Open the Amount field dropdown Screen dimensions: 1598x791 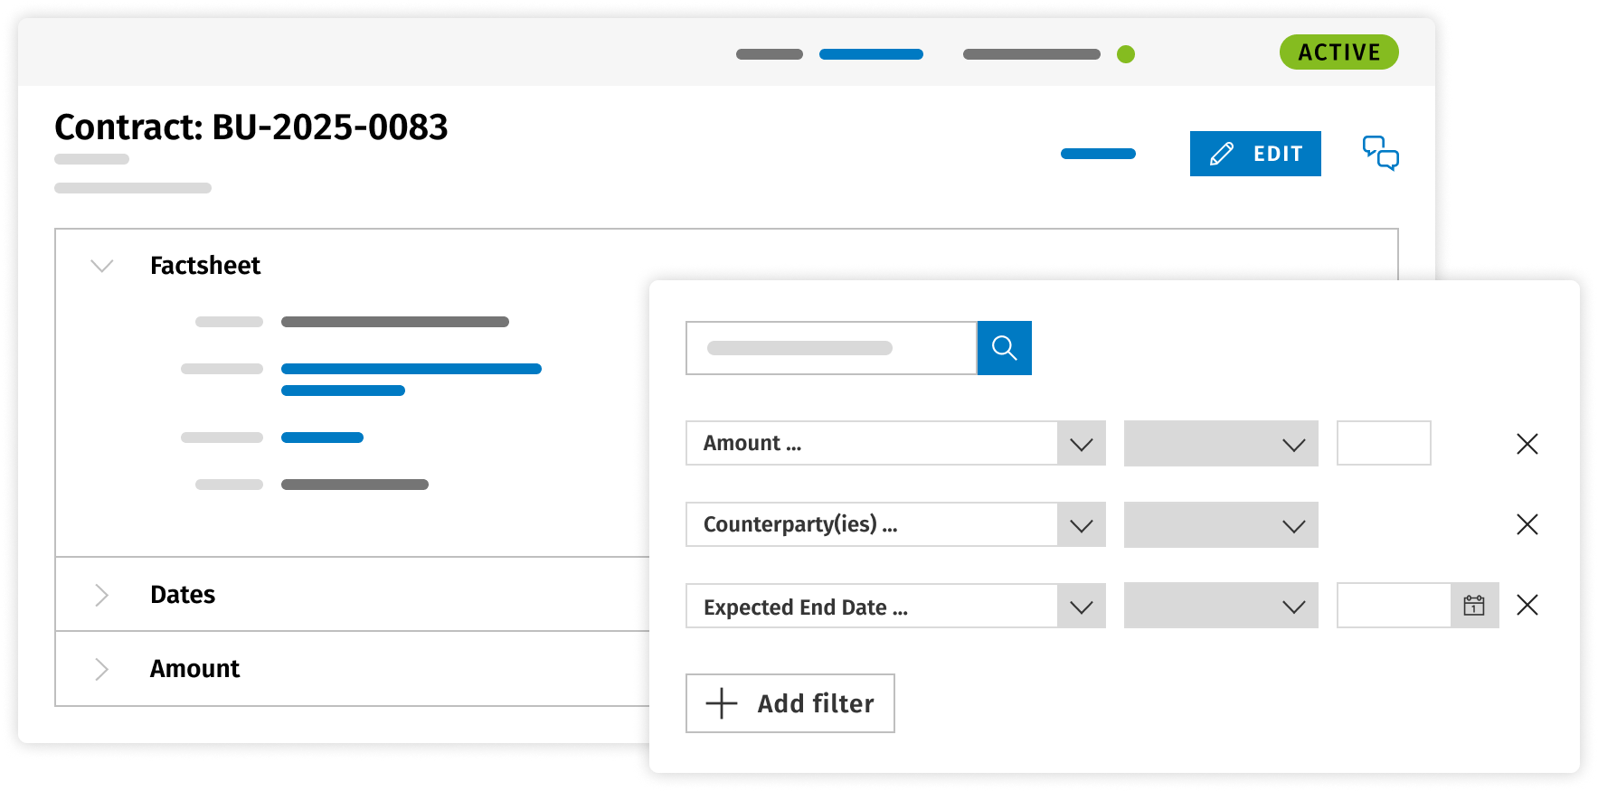point(1081,444)
